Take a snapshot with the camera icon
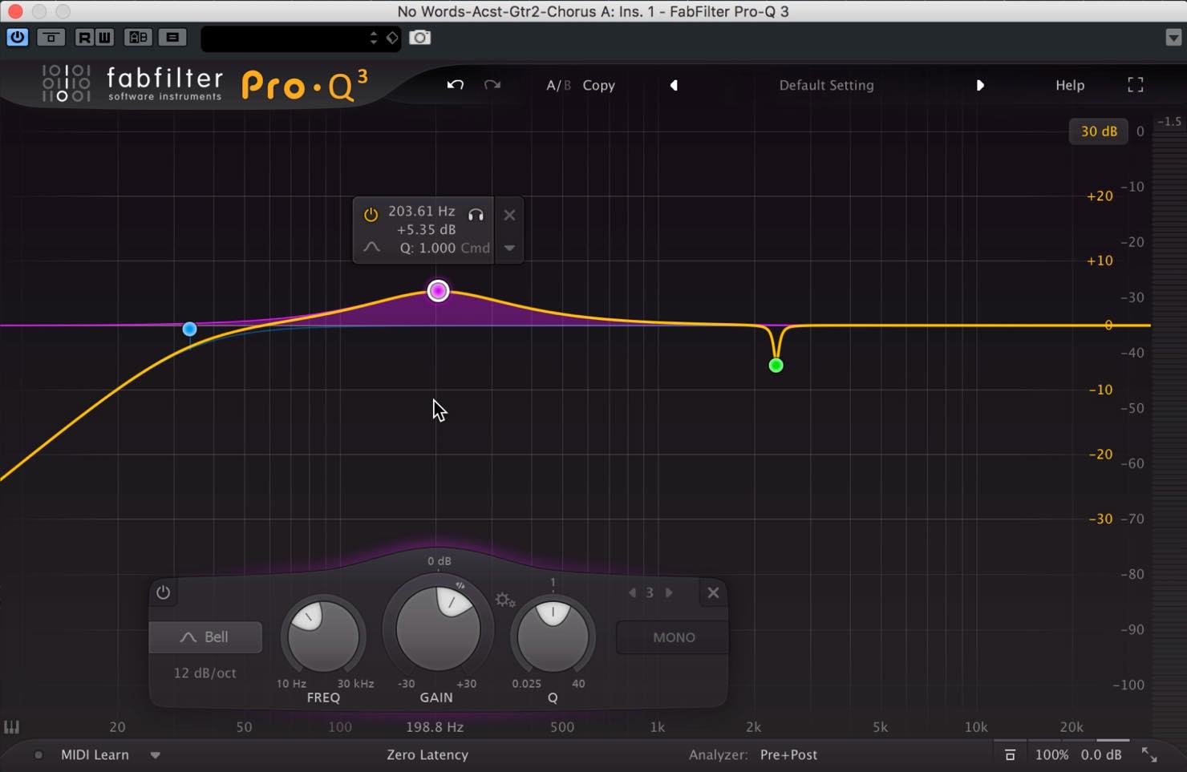This screenshot has height=772, width=1187. coord(419,38)
